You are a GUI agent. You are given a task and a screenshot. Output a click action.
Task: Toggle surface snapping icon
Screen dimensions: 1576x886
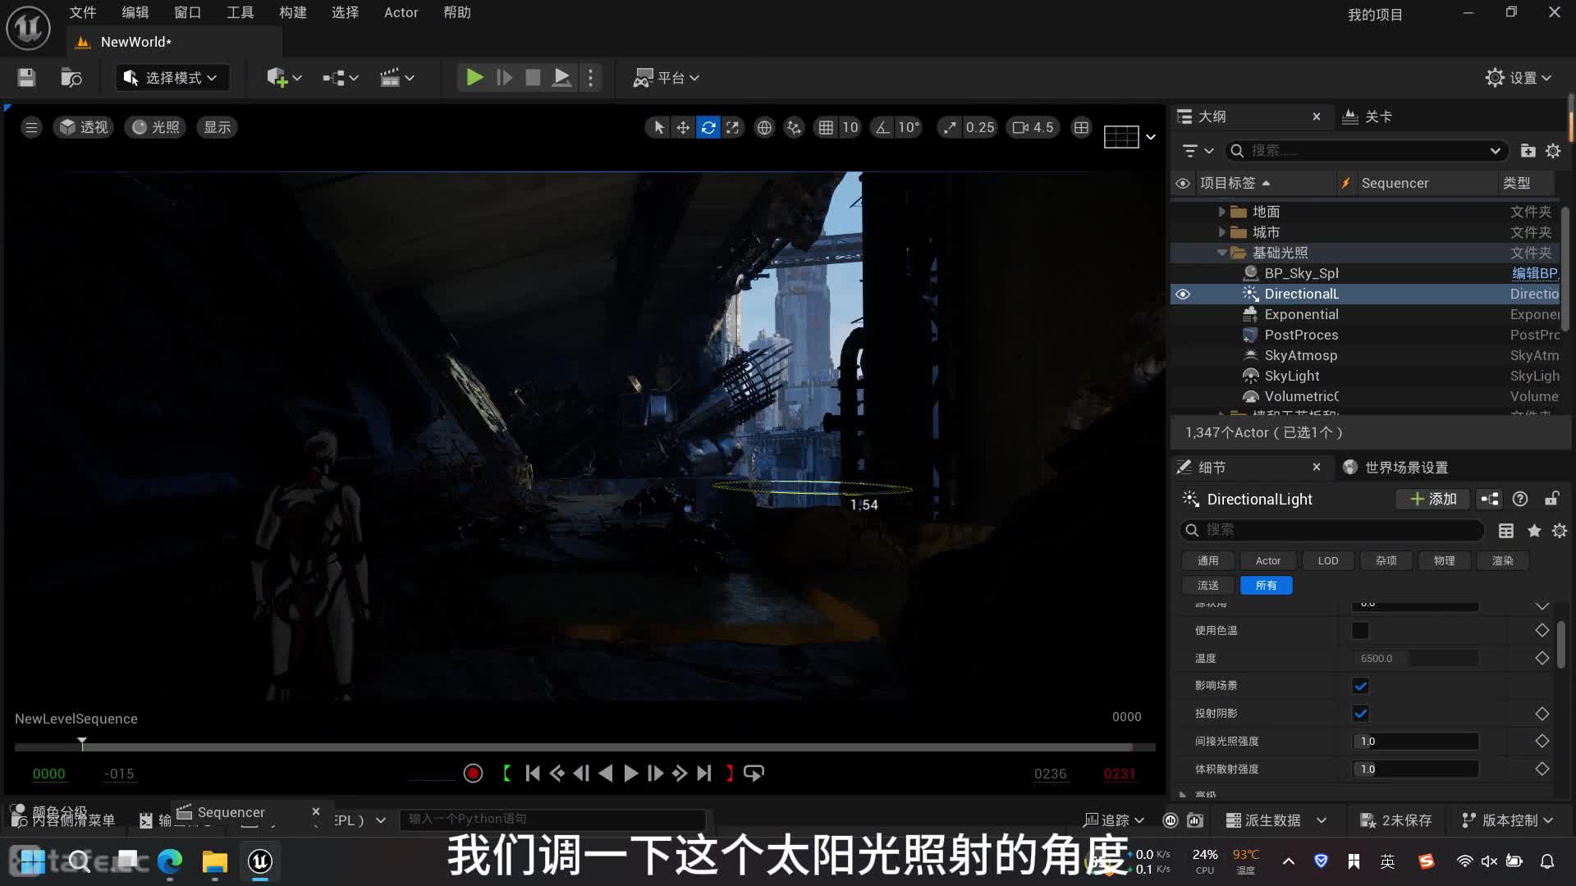794,127
